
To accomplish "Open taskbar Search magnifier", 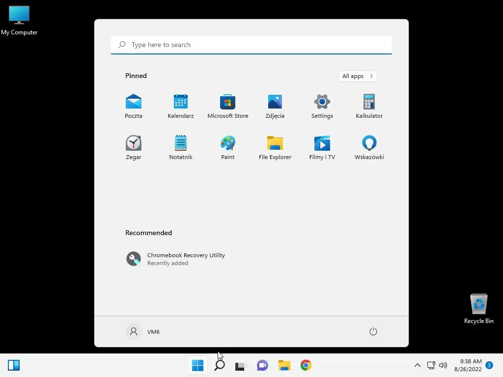I will tap(220, 365).
